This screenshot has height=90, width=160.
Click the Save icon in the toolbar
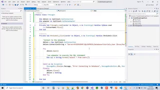[15, 5]
